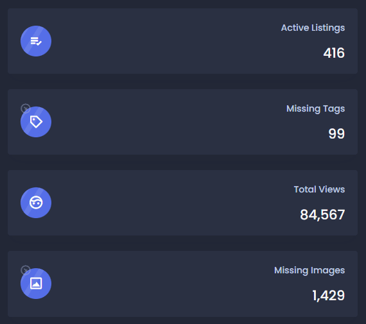Screen dimensions: 366x324
Task: Click the Missing Tags price-tag icon
Action: coord(36,122)
